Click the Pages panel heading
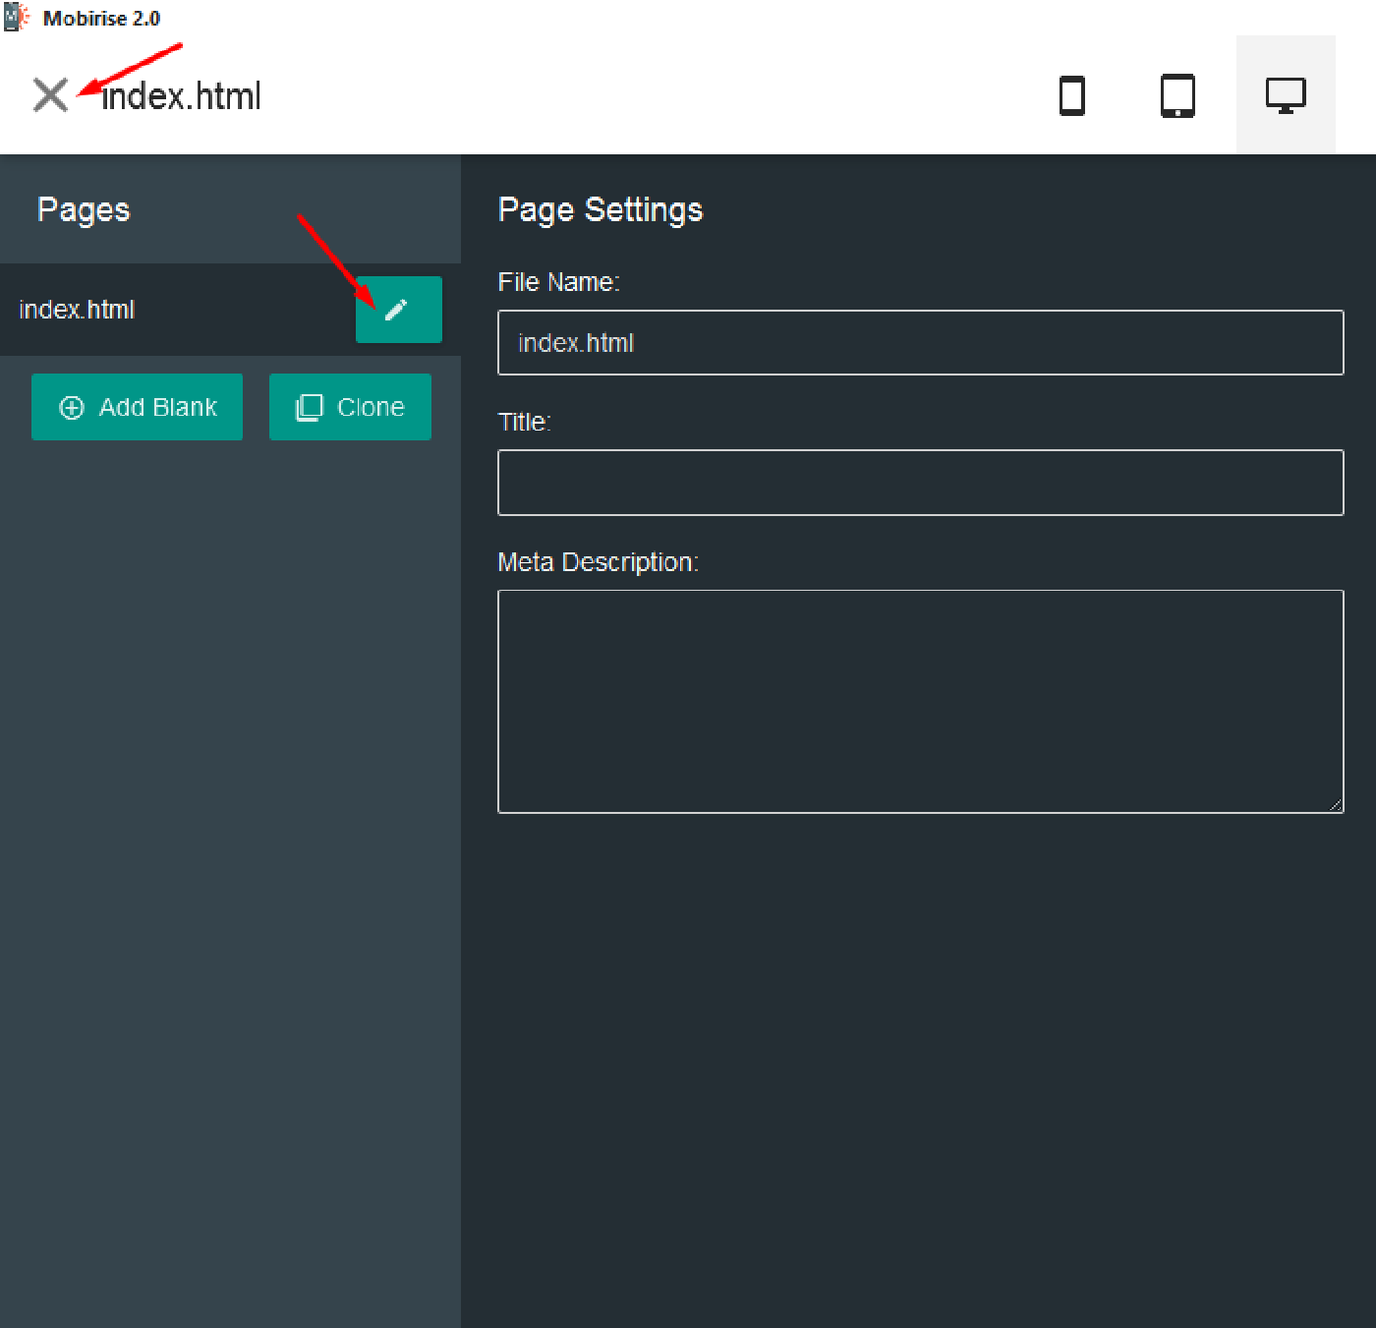 coord(84,209)
